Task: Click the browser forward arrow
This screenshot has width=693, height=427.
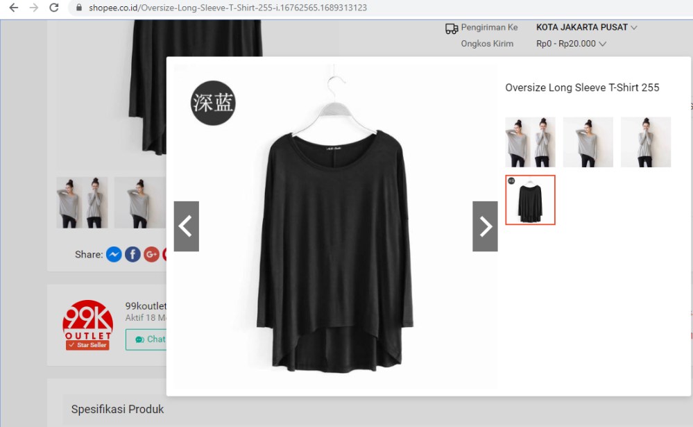Action: pos(33,8)
